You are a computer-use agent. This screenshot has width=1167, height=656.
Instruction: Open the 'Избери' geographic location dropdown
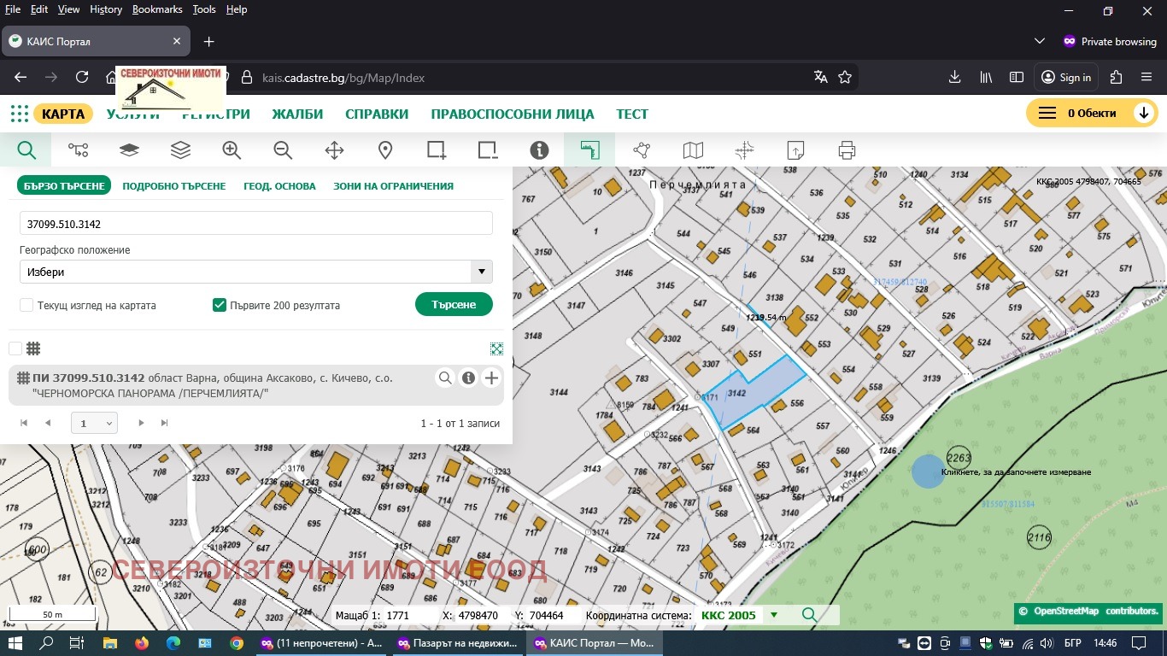pyautogui.click(x=256, y=272)
